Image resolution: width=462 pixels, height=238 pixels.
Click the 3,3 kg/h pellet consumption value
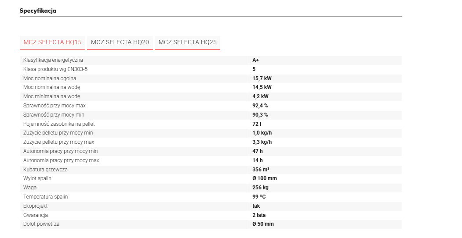pos(262,142)
